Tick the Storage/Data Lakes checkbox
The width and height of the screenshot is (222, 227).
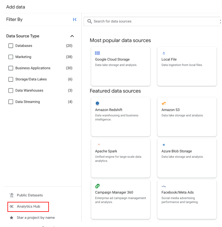point(11,79)
